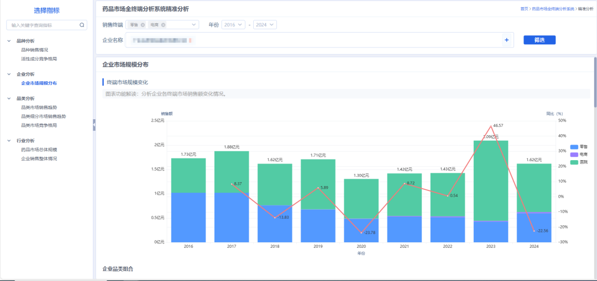Click the 药品市场全终端分析系统 breadcrumb link
The width and height of the screenshot is (597, 281).
click(x=552, y=8)
